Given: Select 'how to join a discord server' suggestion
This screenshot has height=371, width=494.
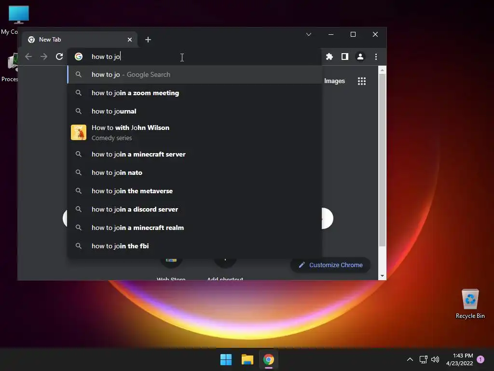Looking at the screenshot, I should pos(194,209).
